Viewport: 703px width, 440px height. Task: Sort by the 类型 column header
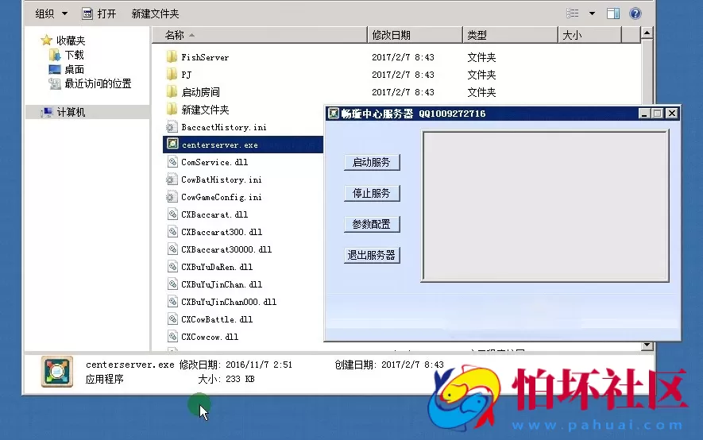point(510,35)
